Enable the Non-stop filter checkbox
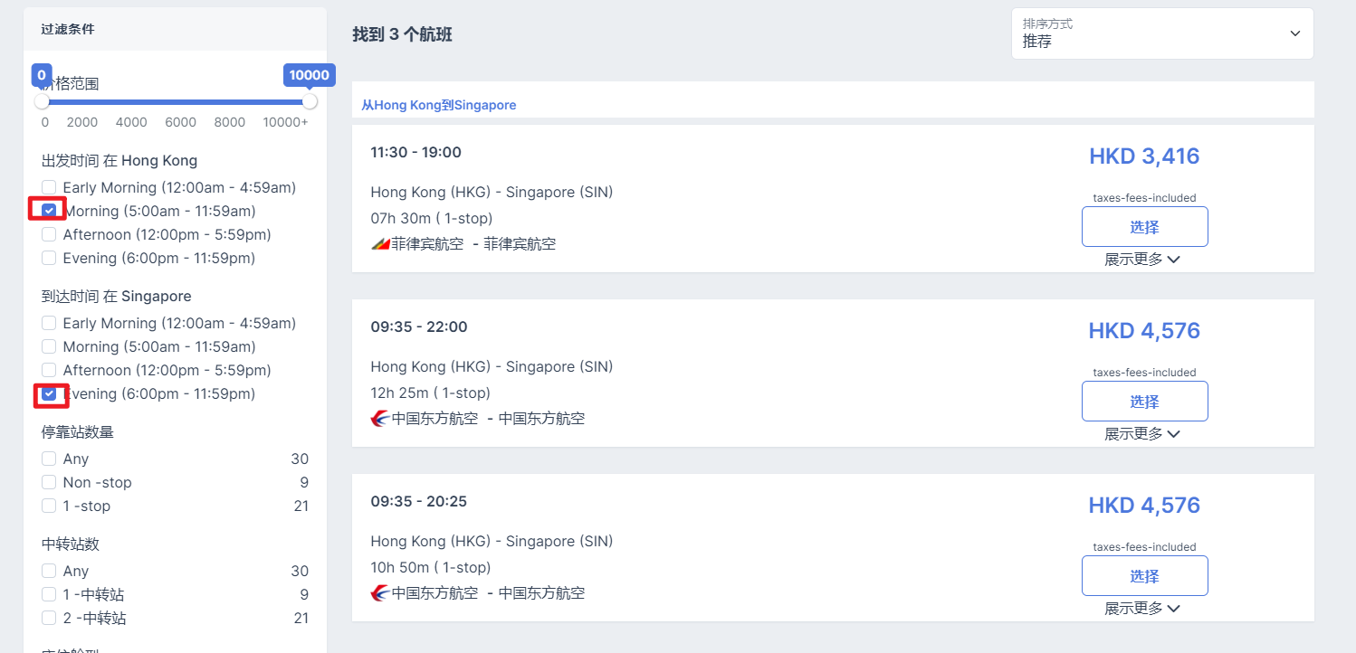The width and height of the screenshot is (1356, 653). click(49, 482)
